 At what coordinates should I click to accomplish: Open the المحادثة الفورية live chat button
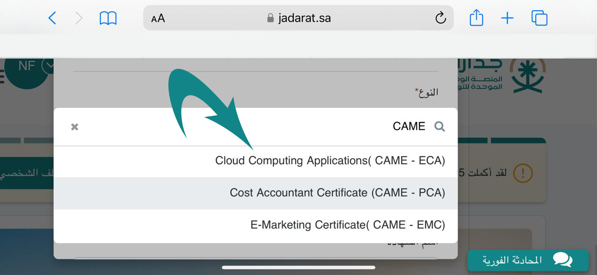(528, 260)
